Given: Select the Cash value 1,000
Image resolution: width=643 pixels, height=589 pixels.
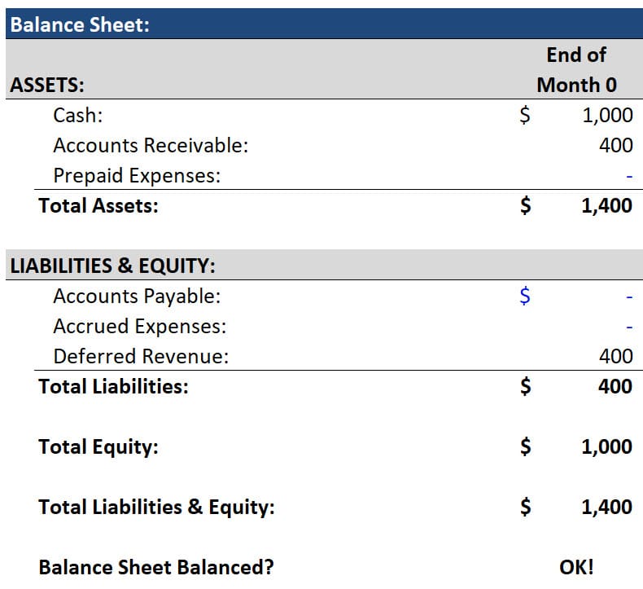Looking at the screenshot, I should pos(607,116).
